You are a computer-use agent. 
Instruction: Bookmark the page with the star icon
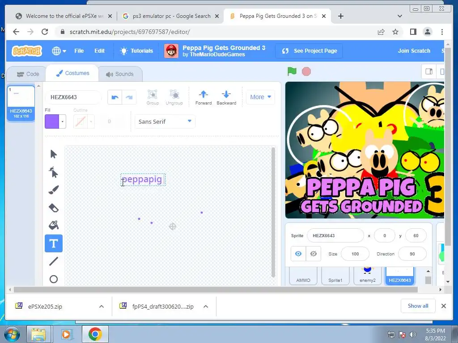(395, 32)
